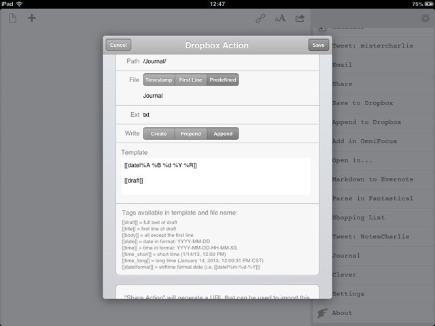Tap the link chain icon
435x326 pixels.
pos(260,19)
